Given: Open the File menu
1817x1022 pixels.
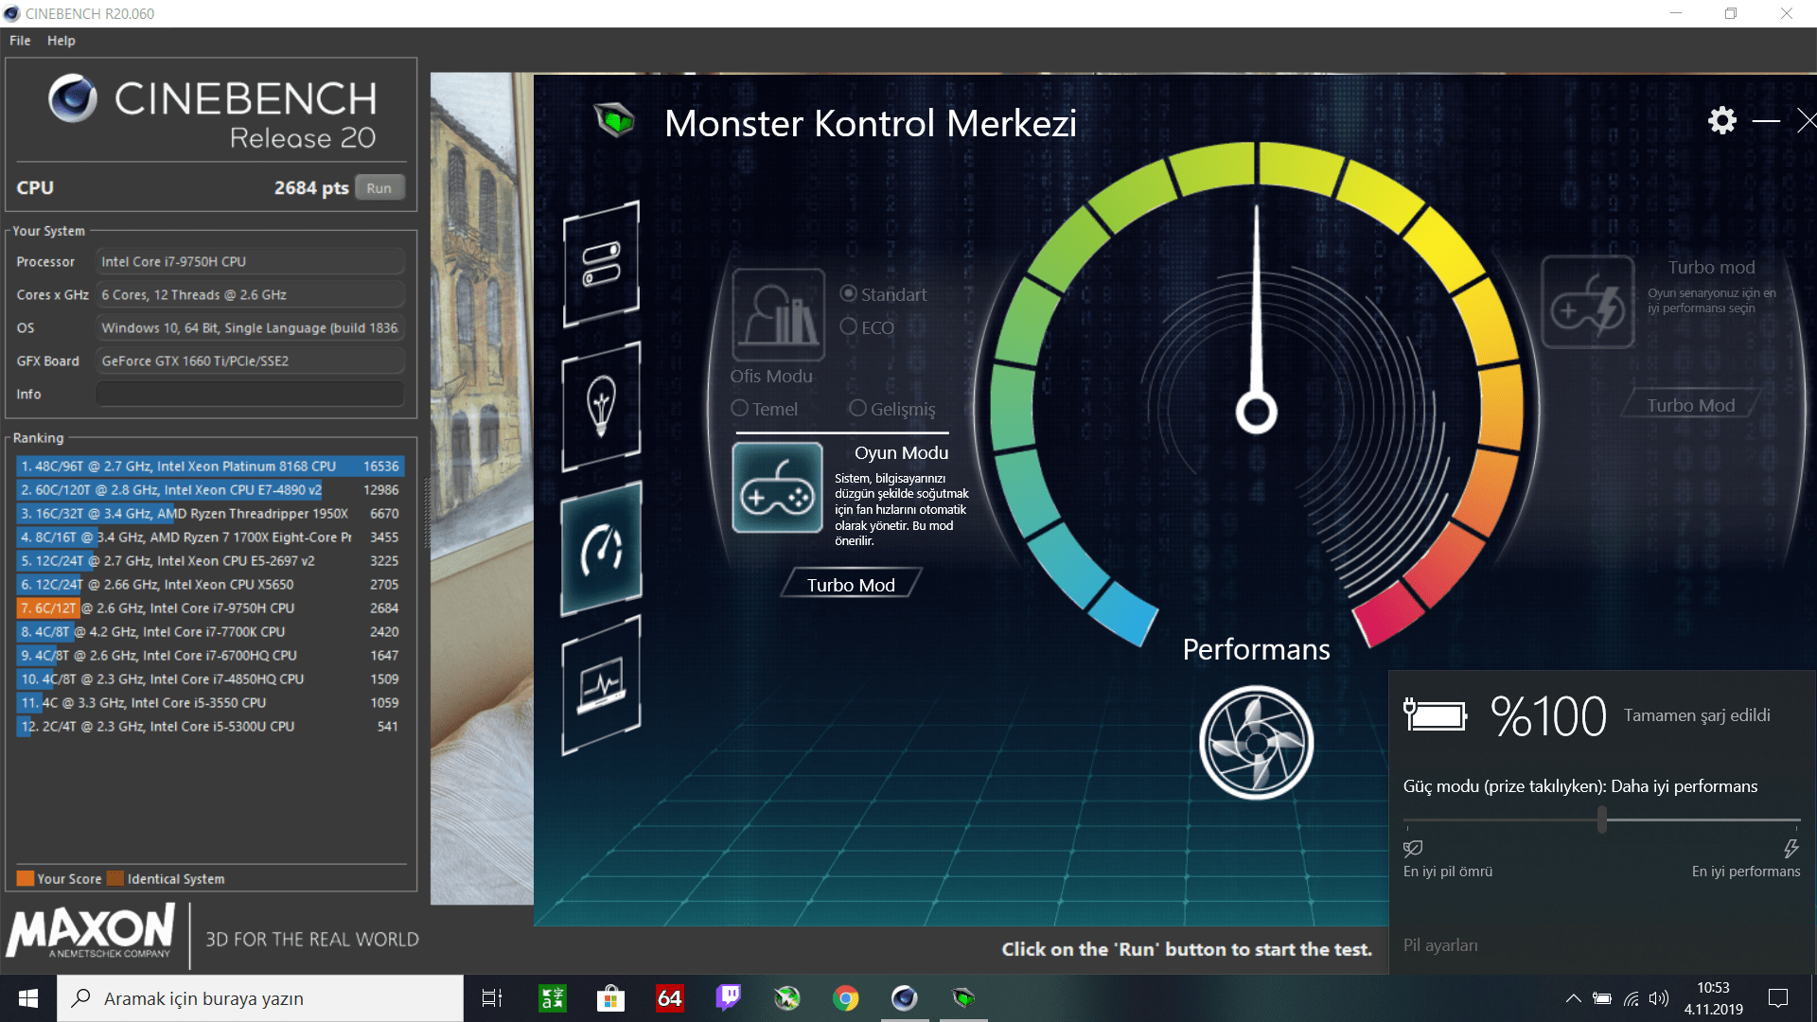Looking at the screenshot, I should point(20,41).
